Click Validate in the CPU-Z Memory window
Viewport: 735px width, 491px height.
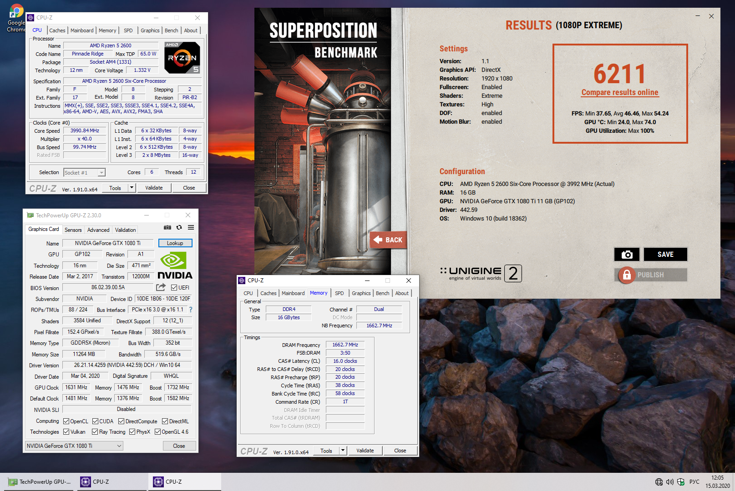(365, 451)
